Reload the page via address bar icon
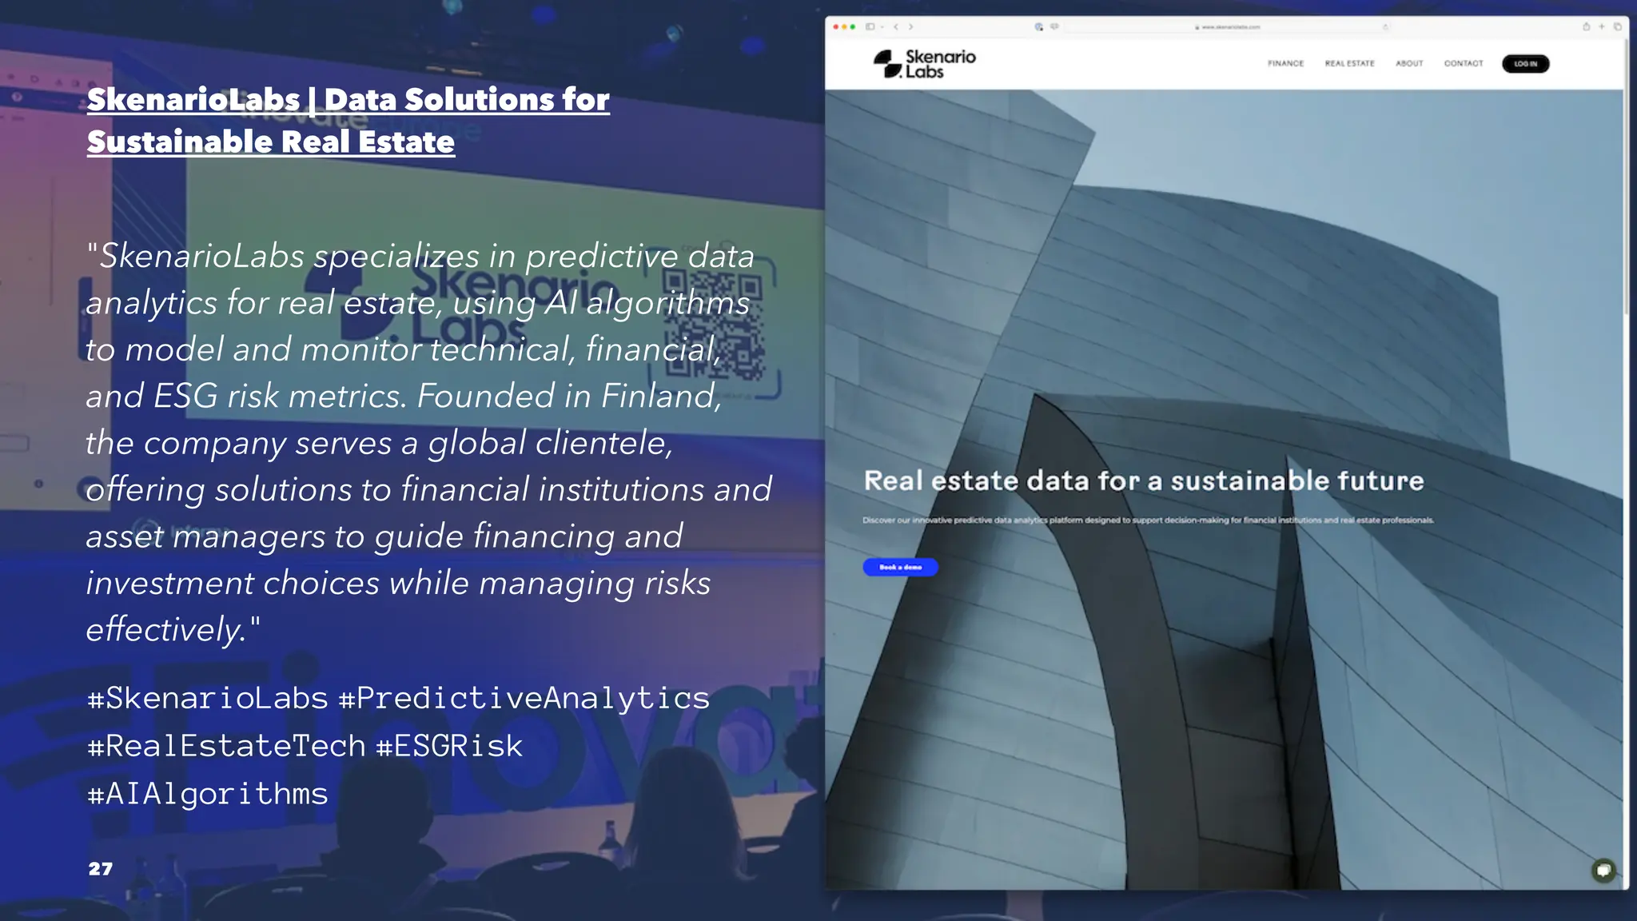Viewport: 1637px width, 921px height. 1386,27
